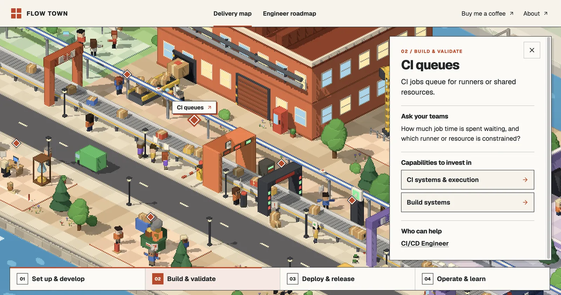Click the Flow Town logo icon

[x=16, y=13]
